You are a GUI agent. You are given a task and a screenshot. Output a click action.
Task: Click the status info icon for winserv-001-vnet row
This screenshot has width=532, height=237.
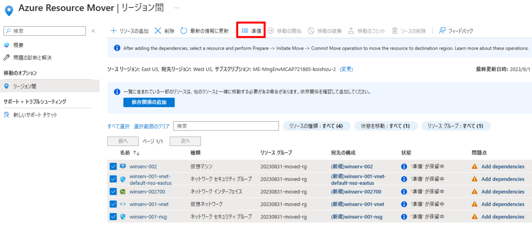pos(404,204)
